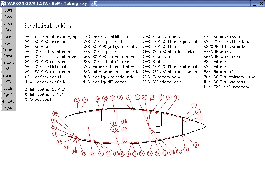
Task: Open the MBS button
Action: (8, 82)
